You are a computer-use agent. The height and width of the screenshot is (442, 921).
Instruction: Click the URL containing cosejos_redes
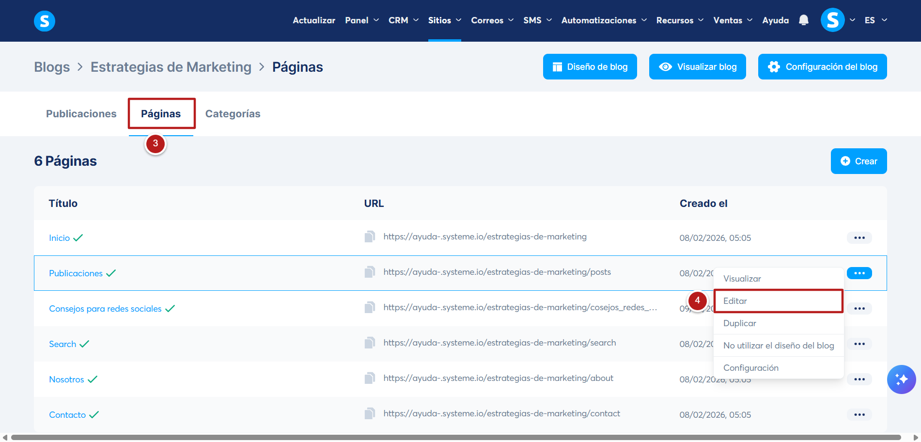(520, 307)
